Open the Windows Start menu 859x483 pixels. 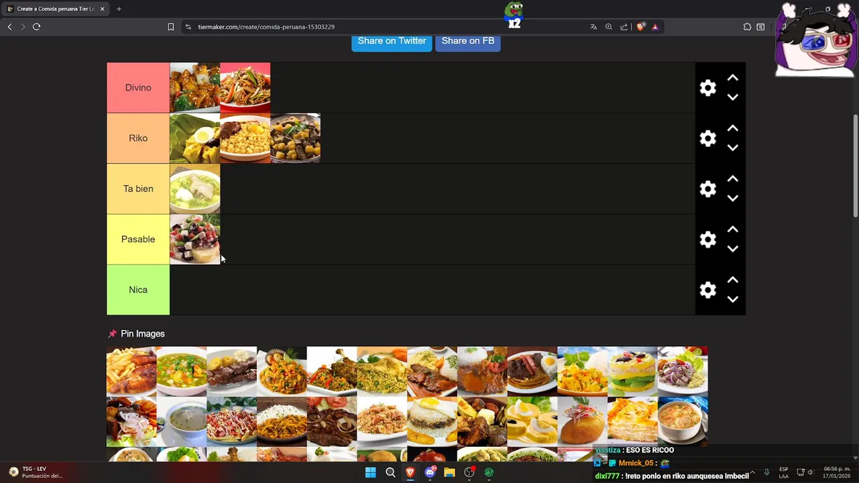[370, 472]
